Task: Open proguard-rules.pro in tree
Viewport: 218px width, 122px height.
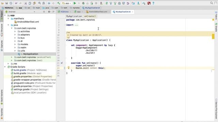Action: pyautogui.click(x=33, y=83)
